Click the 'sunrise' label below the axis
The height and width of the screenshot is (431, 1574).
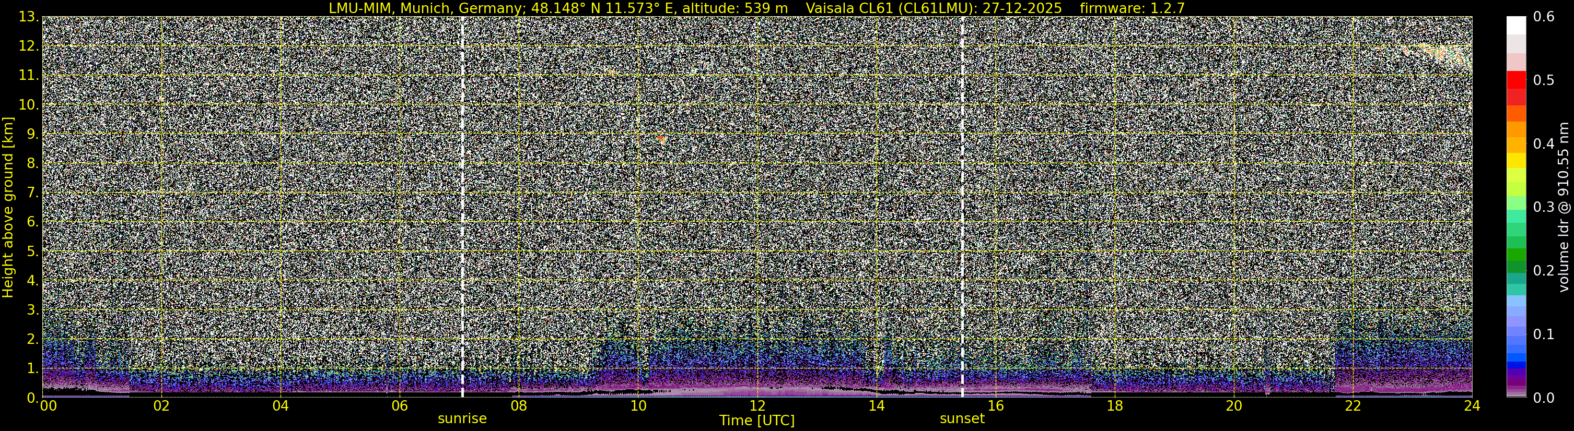(462, 419)
